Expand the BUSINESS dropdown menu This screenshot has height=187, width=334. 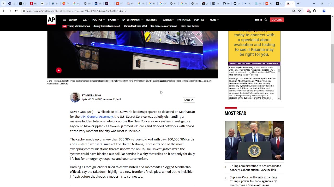coord(153,20)
